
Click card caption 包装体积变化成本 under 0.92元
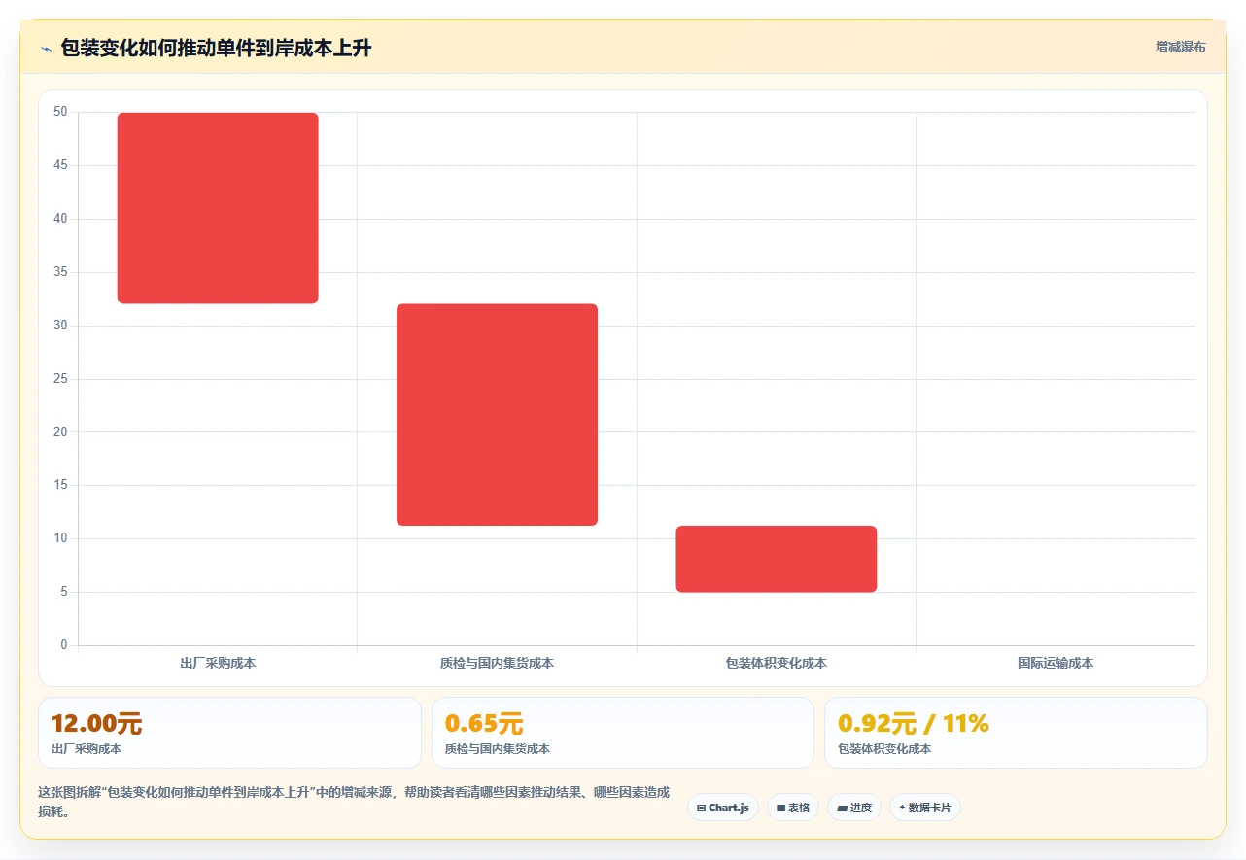884,749
